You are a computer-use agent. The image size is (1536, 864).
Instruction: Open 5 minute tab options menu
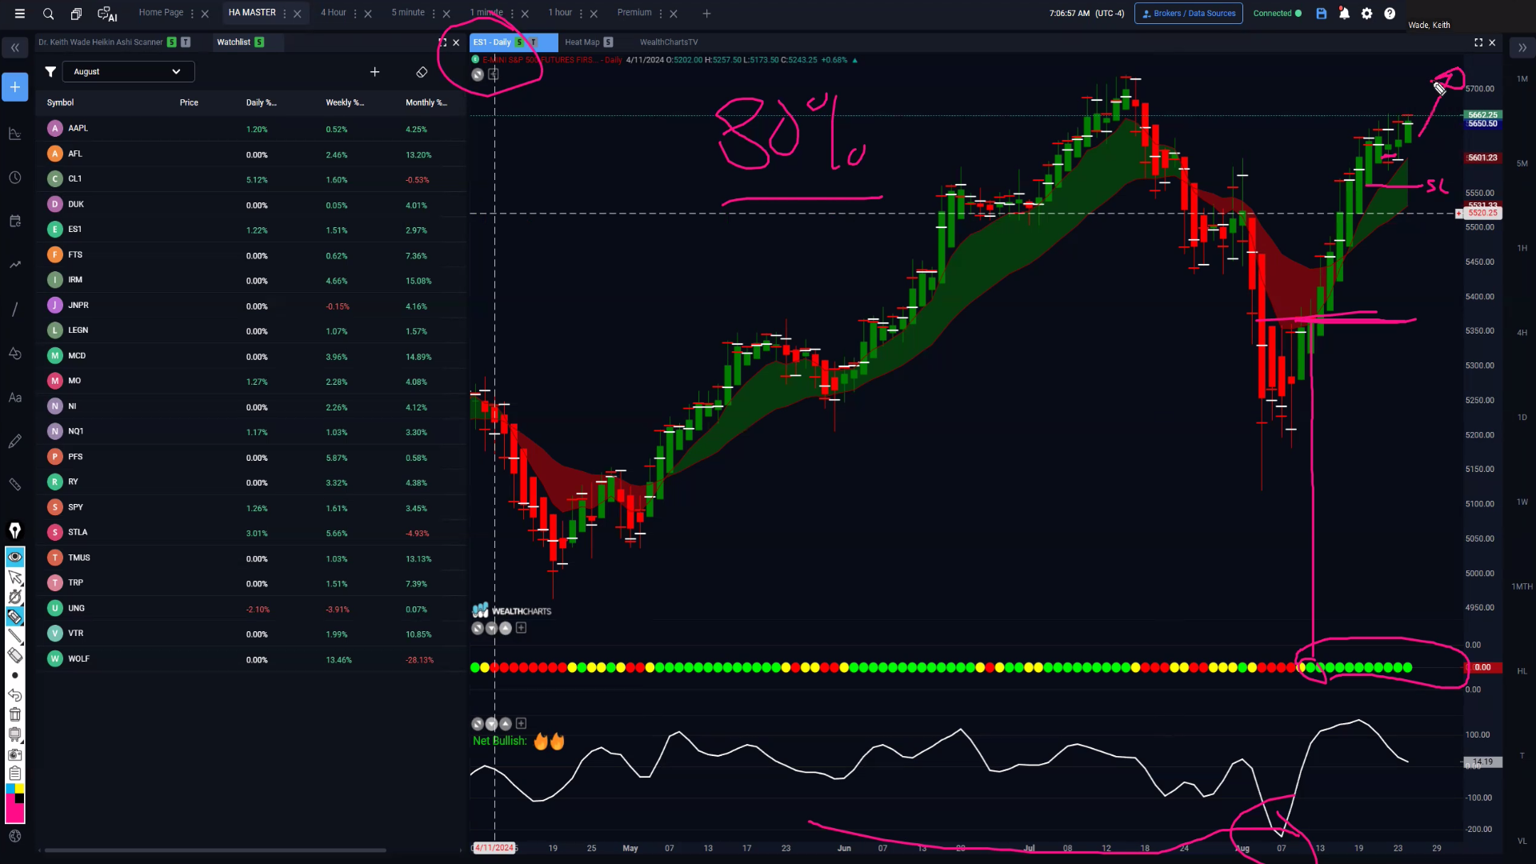coord(434,14)
